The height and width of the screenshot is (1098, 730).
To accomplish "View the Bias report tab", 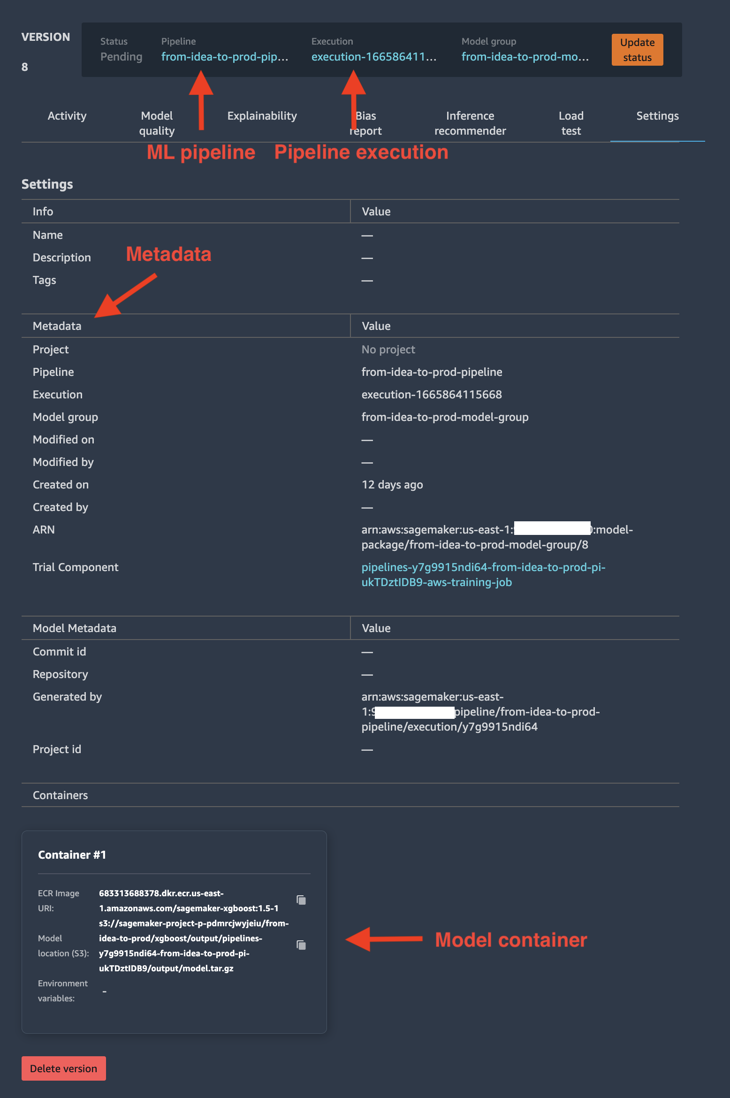I will coord(365,123).
